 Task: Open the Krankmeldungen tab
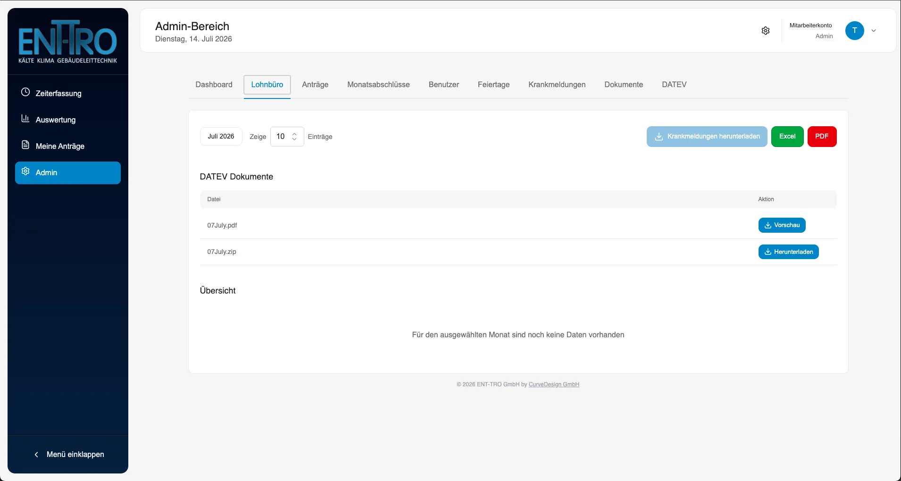click(557, 85)
